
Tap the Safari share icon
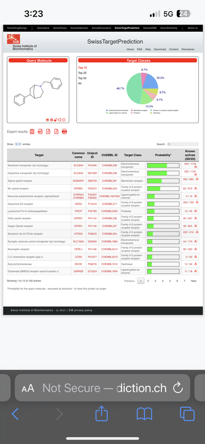(x=101, y=414)
